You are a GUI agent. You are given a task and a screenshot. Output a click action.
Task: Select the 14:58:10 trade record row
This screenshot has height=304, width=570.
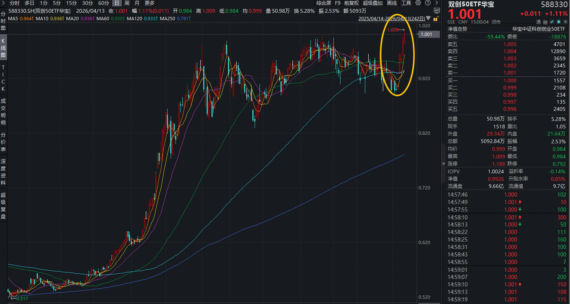(x=506, y=217)
